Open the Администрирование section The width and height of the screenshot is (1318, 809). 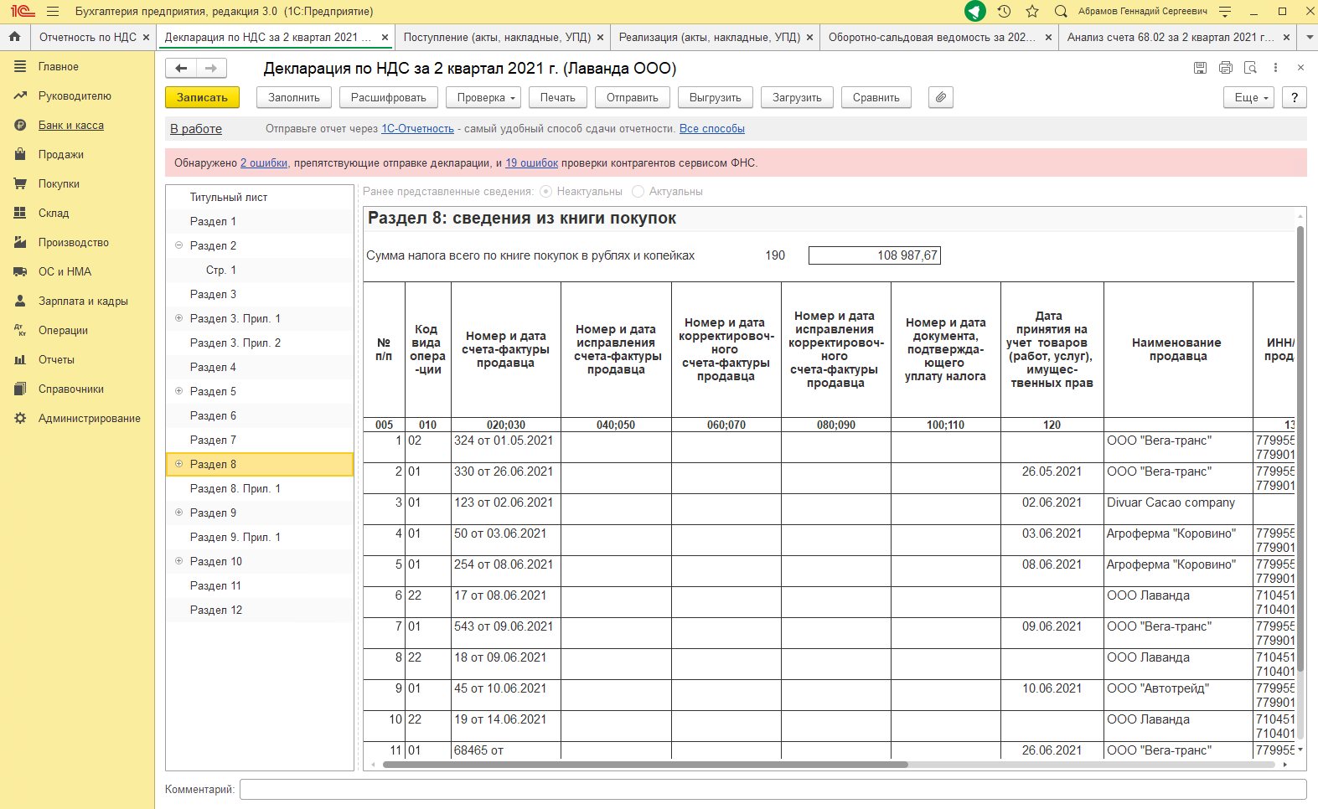(90, 419)
